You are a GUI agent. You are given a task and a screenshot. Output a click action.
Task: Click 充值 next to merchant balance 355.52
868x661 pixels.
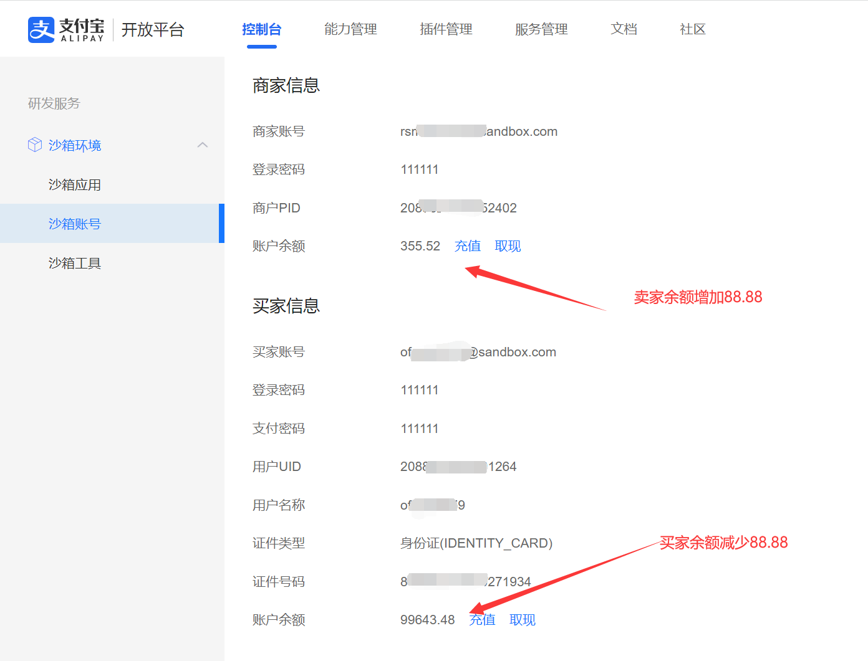click(x=468, y=246)
